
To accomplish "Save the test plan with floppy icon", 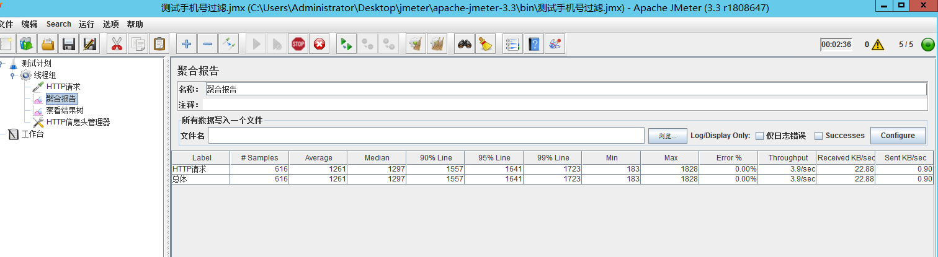I will coord(68,44).
